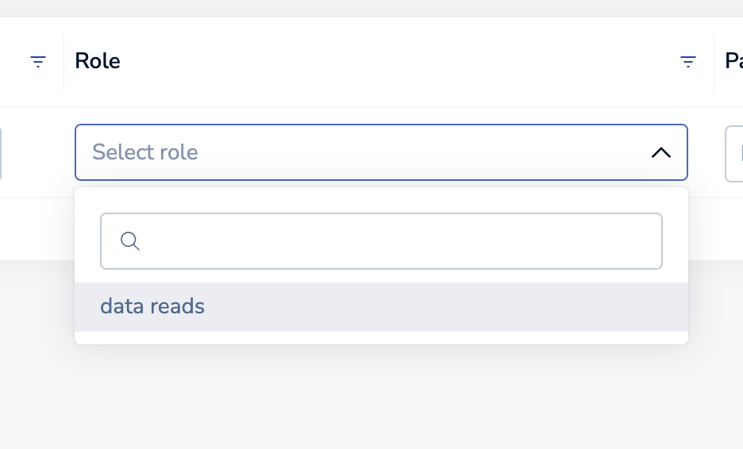Click the magnifier icon in search box
The image size is (743, 449).
[130, 241]
